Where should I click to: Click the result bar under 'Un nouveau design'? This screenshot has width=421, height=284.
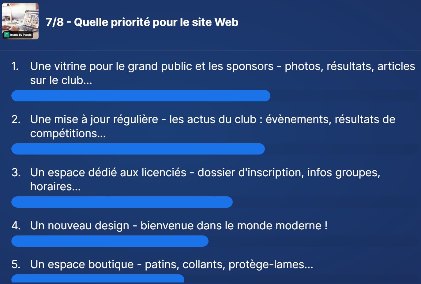(110, 241)
